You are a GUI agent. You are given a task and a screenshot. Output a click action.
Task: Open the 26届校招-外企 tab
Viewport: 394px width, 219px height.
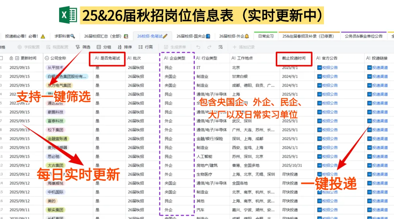coord(234,36)
